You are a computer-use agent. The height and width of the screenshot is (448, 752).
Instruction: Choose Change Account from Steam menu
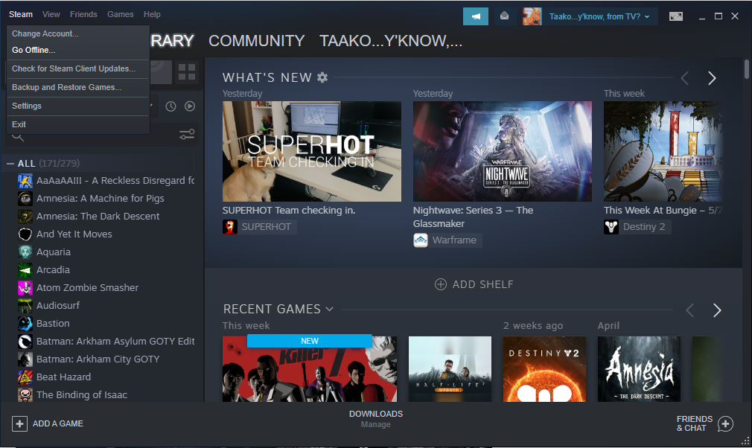click(77, 33)
